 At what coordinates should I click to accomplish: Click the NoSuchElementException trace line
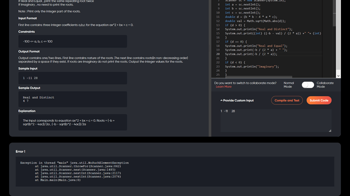[x=75, y=163]
